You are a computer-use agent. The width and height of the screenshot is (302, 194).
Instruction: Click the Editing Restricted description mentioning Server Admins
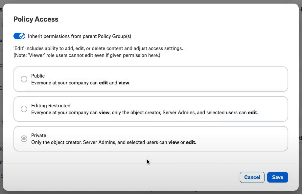point(145,113)
